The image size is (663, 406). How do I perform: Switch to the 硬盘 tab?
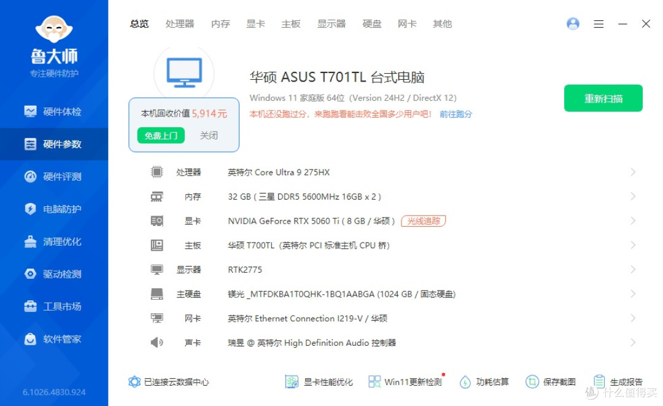click(372, 24)
